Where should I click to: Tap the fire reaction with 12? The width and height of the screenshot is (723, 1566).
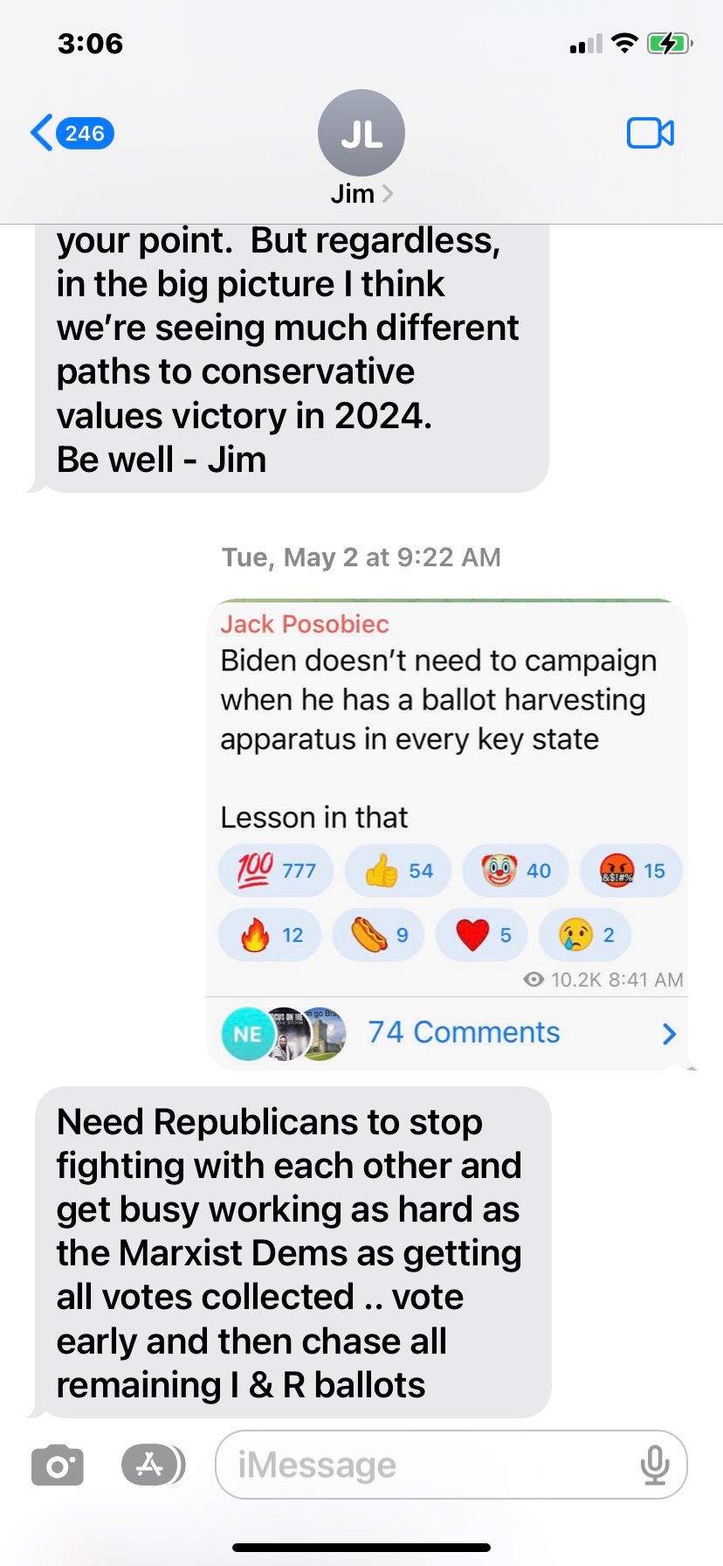coord(270,935)
